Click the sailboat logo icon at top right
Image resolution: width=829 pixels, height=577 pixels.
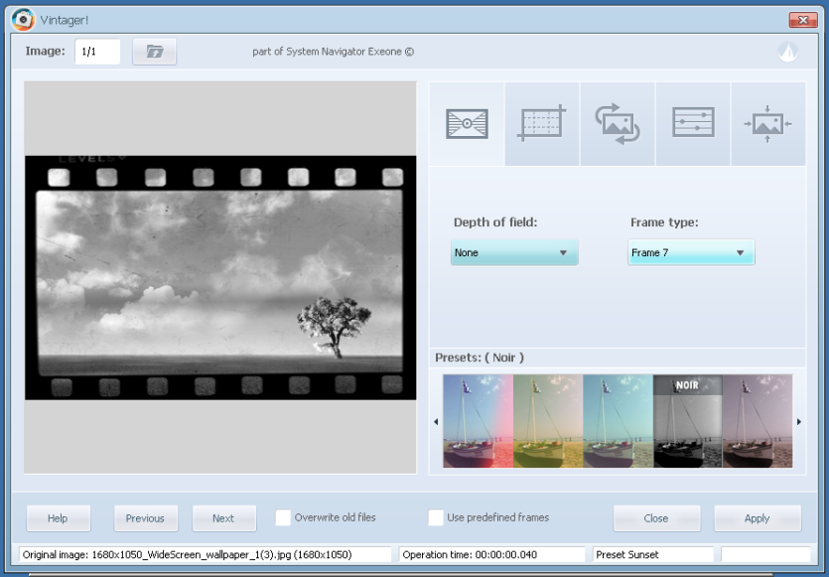pyautogui.click(x=787, y=52)
